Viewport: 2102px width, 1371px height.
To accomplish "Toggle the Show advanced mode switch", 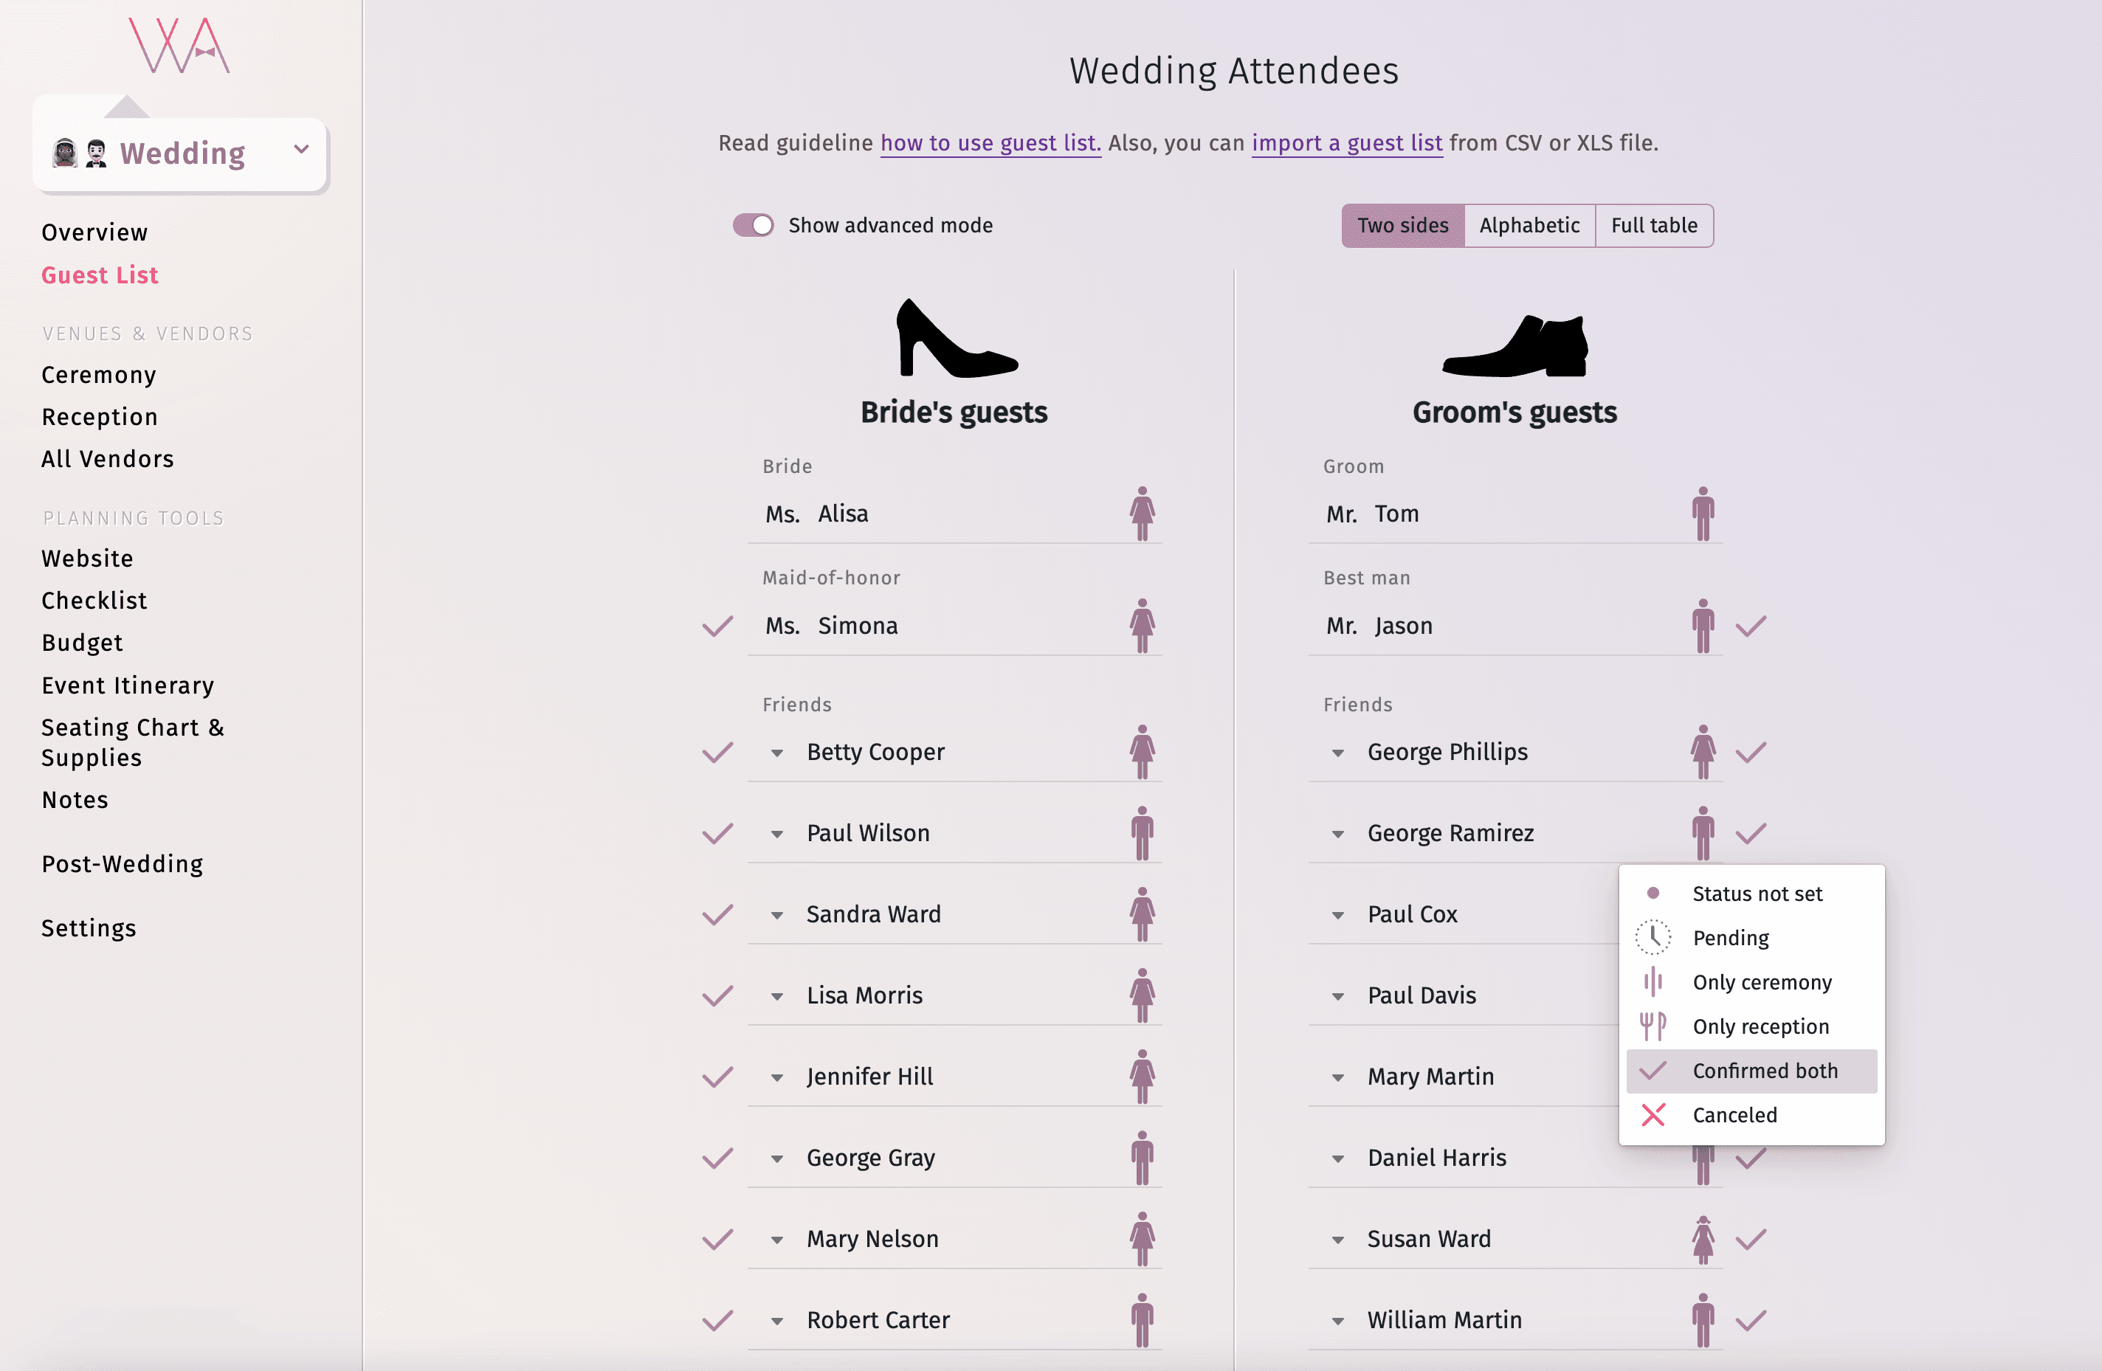I will 754,225.
